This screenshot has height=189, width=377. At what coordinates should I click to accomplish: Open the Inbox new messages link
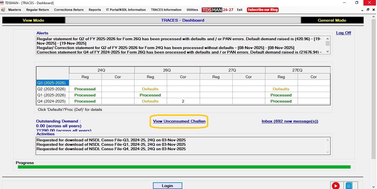[290, 121]
